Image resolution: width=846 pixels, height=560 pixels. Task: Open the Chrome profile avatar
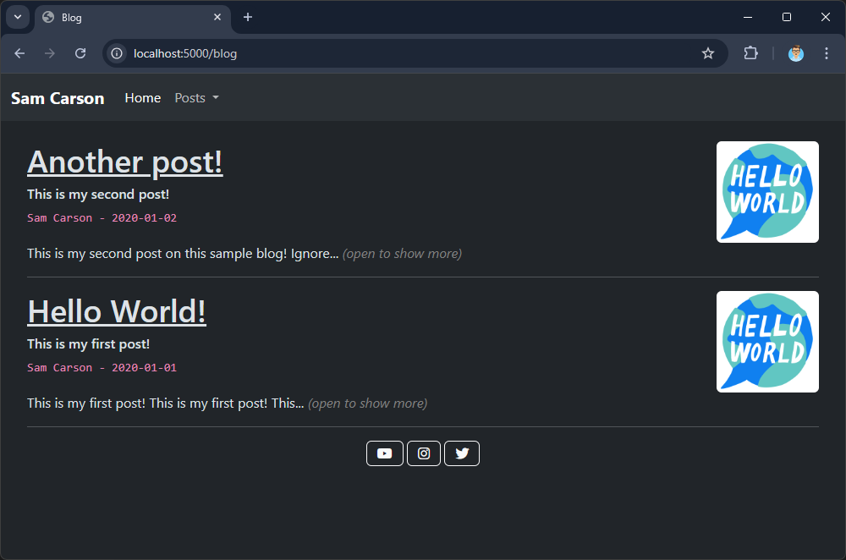pyautogui.click(x=796, y=53)
